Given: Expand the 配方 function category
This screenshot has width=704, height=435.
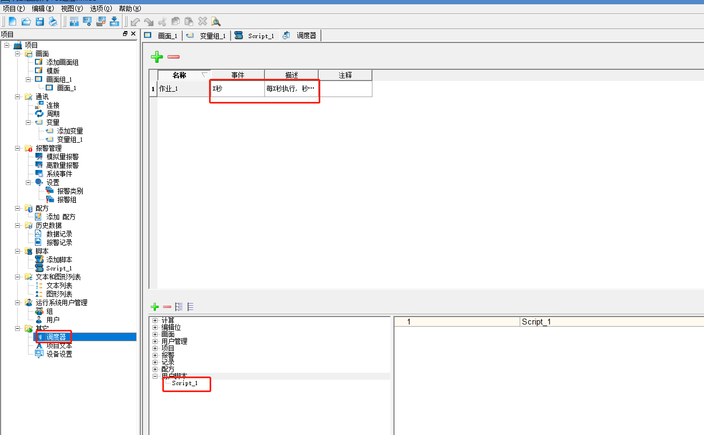Looking at the screenshot, I should tap(155, 369).
